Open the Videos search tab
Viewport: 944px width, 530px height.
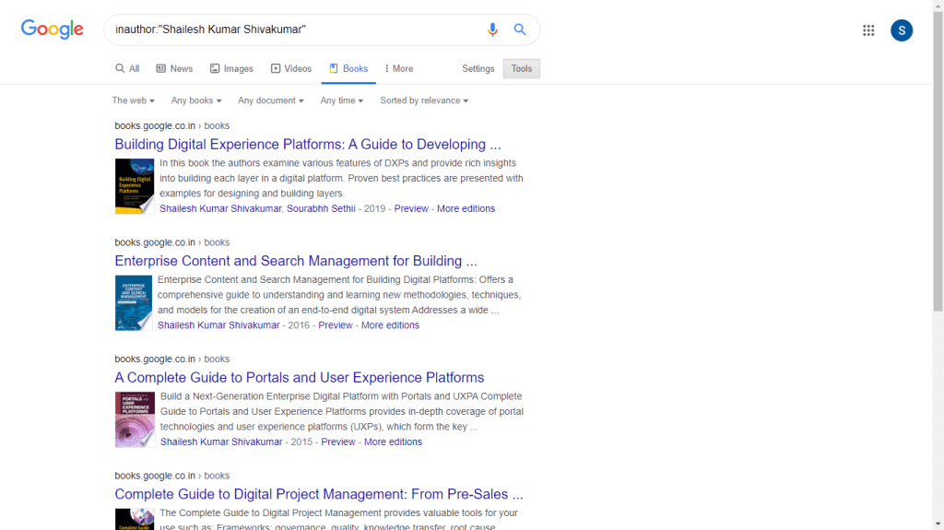[291, 69]
